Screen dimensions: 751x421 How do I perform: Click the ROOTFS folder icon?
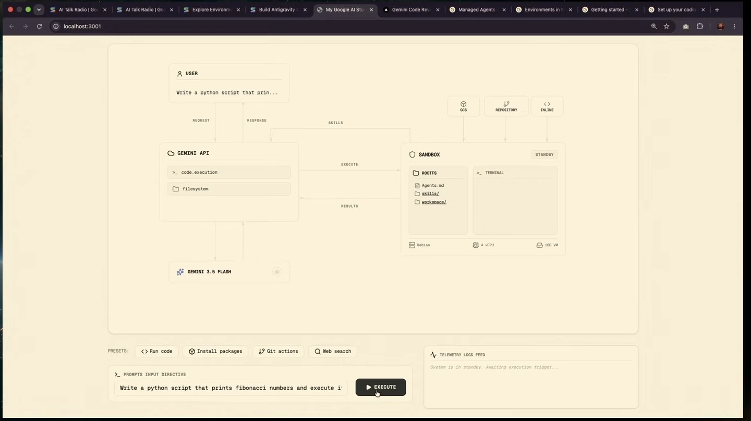click(x=416, y=173)
